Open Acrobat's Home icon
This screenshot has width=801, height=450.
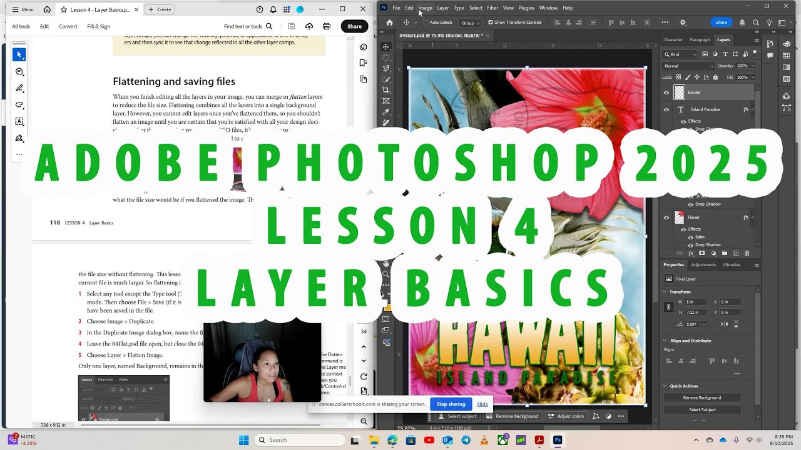tap(47, 9)
